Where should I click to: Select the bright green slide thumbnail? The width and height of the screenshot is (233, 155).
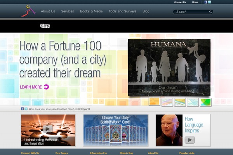pyautogui.click(x=206, y=102)
